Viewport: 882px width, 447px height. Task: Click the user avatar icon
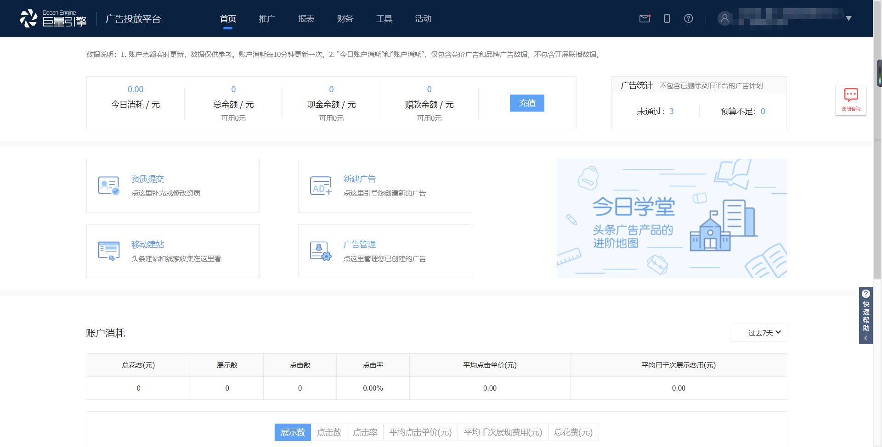click(725, 18)
